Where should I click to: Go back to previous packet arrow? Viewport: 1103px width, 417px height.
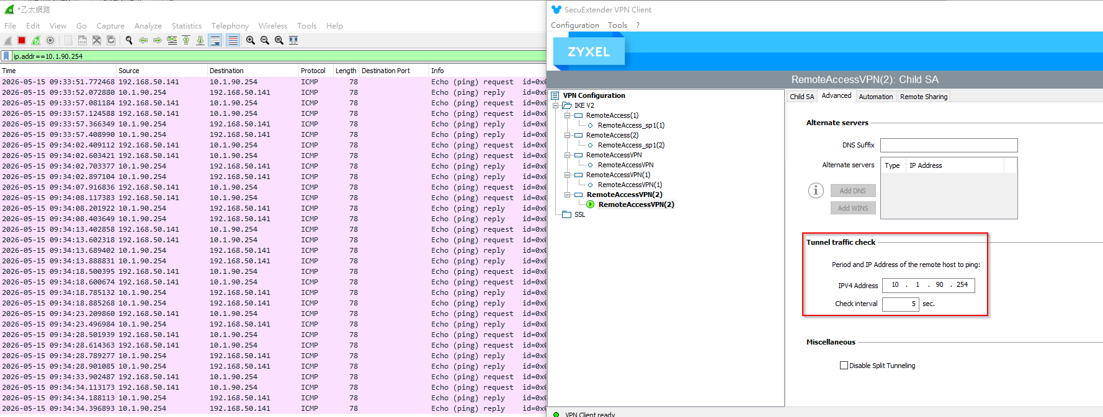(x=143, y=40)
